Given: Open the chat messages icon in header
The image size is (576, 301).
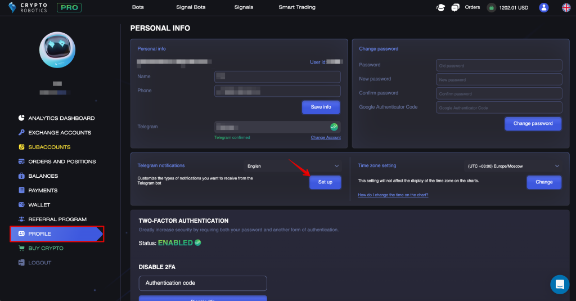Looking at the screenshot, I should coord(456,7).
